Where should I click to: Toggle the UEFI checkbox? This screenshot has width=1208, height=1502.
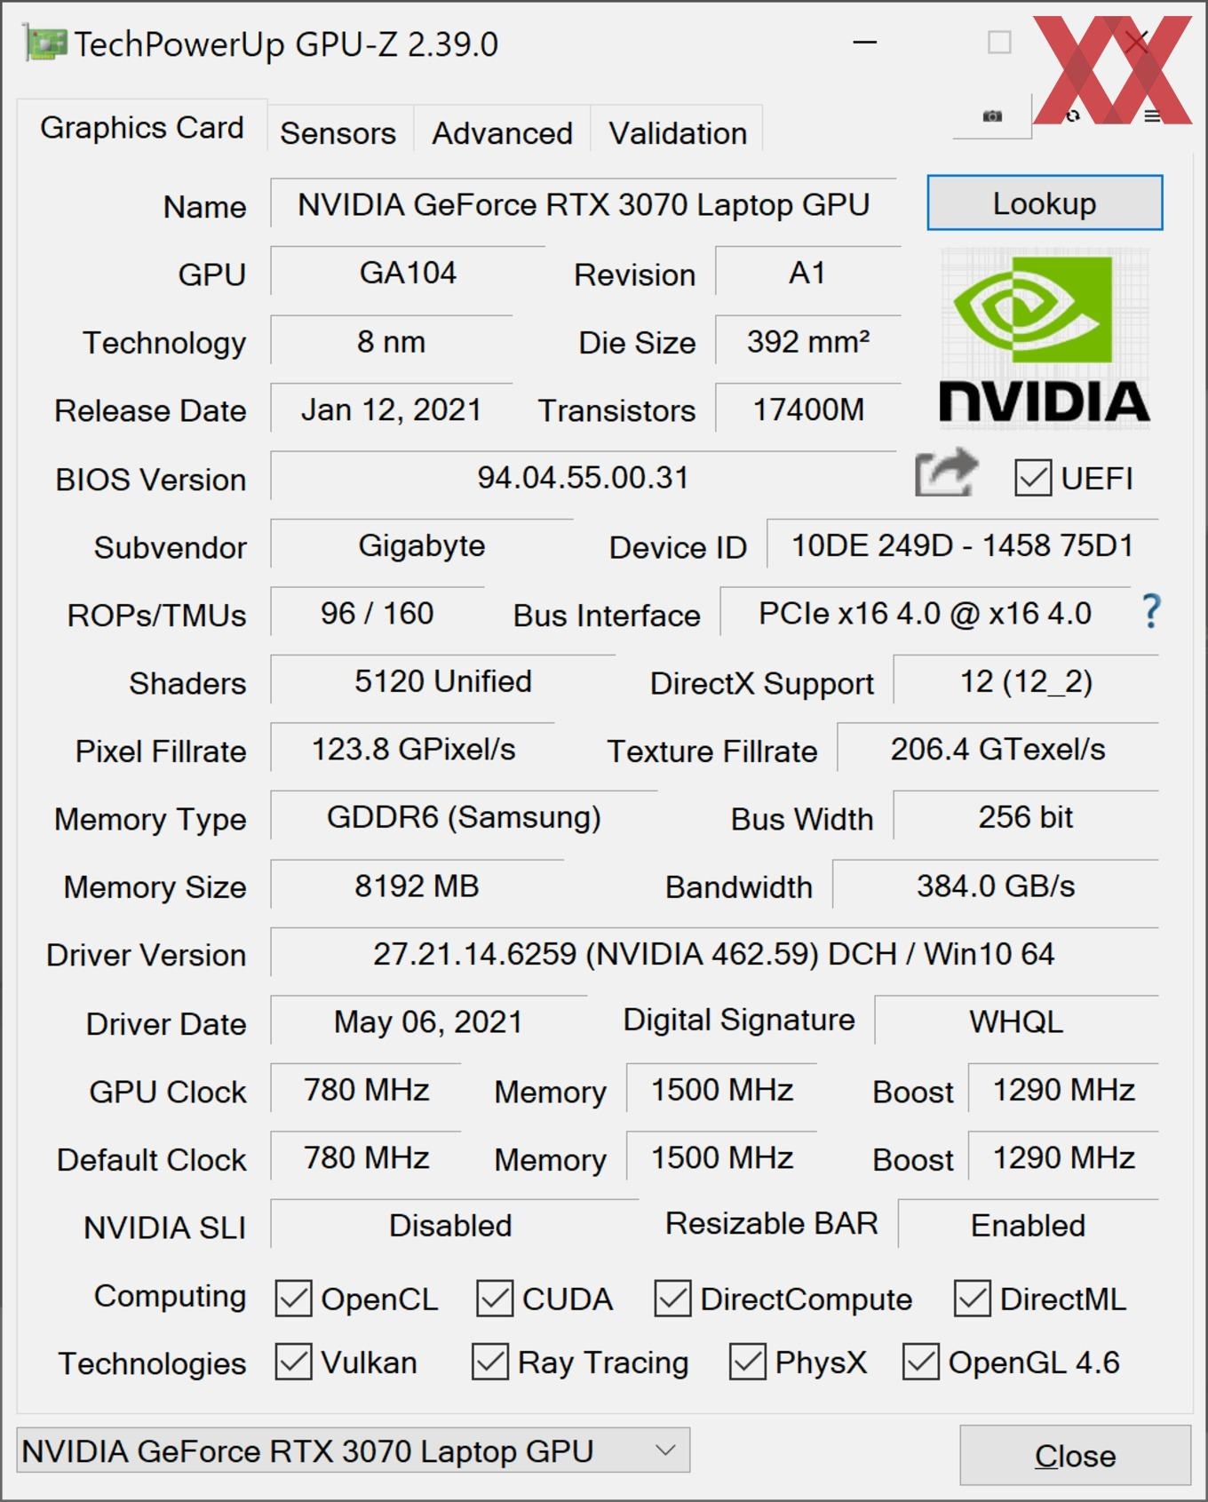1033,478
